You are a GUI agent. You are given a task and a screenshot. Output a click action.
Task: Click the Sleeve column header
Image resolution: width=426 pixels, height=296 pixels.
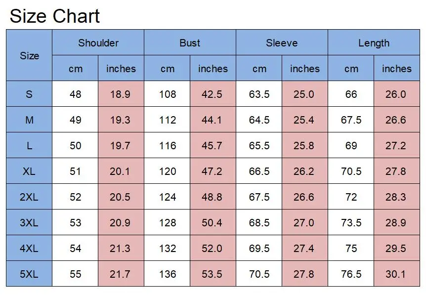coord(282,43)
